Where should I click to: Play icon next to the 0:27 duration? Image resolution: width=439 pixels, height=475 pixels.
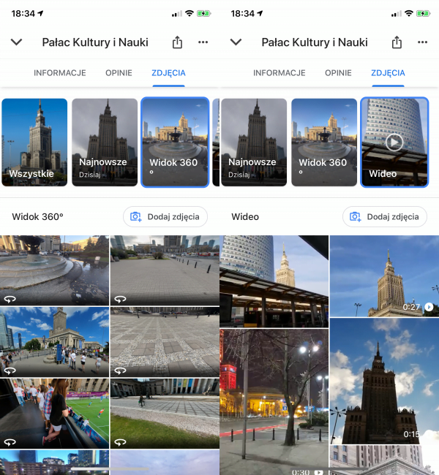pyautogui.click(x=429, y=307)
